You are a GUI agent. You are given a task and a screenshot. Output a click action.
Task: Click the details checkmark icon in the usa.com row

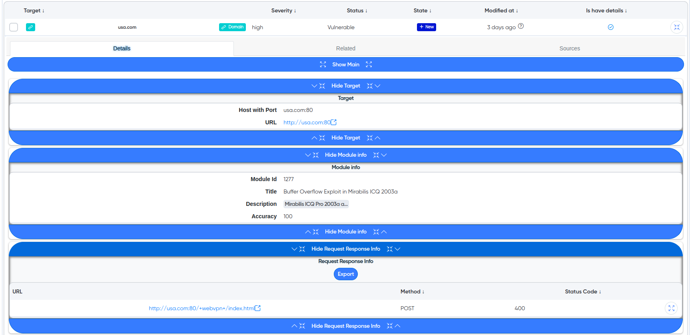pos(610,27)
